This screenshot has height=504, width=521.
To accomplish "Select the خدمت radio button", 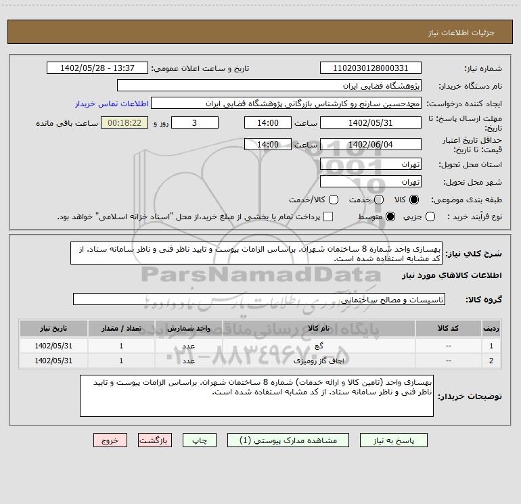I will click(x=379, y=200).
